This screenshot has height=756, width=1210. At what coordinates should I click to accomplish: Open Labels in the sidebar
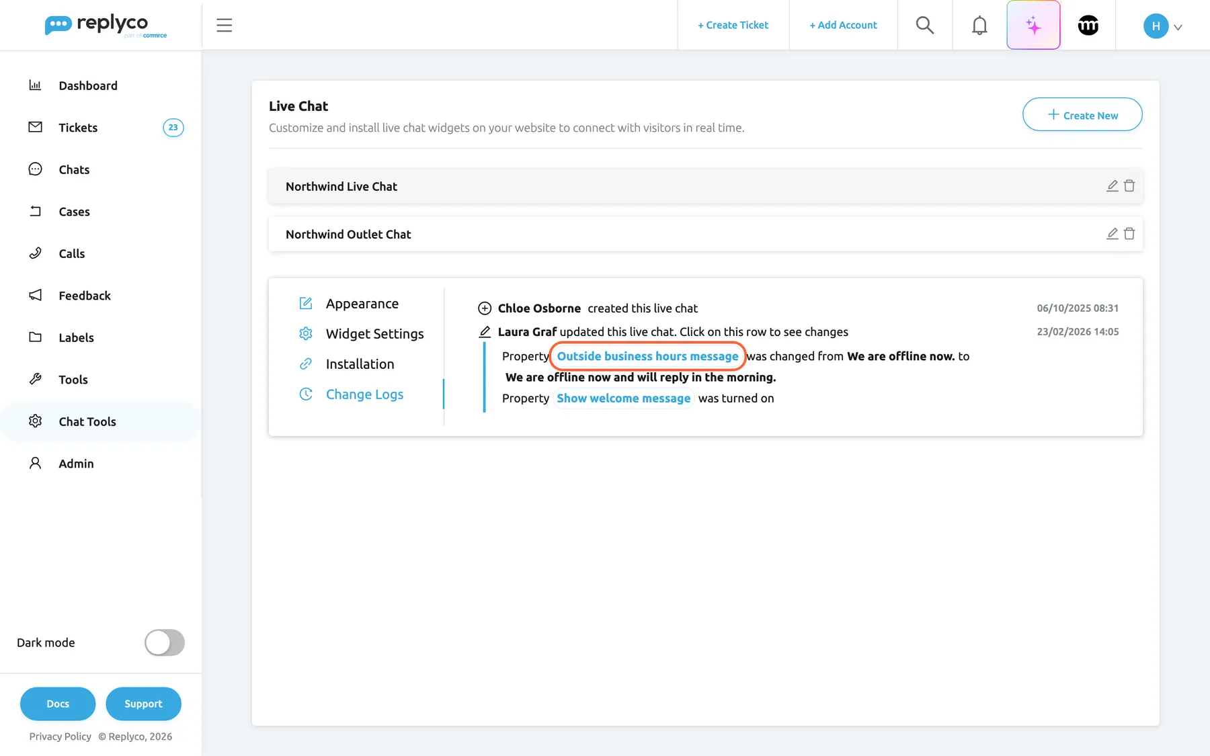101,337
